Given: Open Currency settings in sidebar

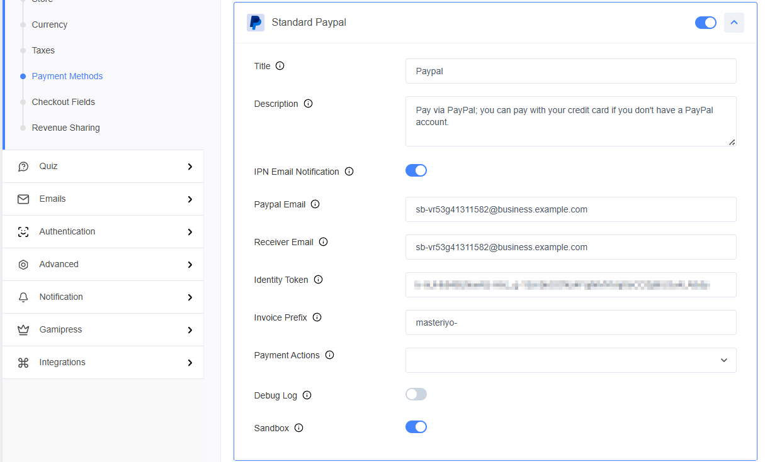Looking at the screenshot, I should 50,25.
